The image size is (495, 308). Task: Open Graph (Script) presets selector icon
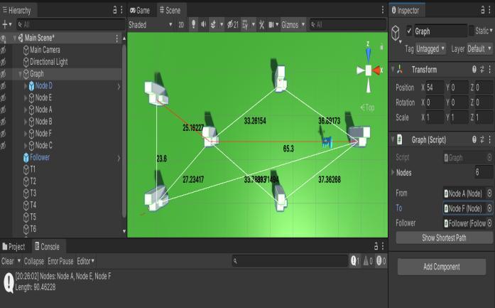[x=482, y=139]
